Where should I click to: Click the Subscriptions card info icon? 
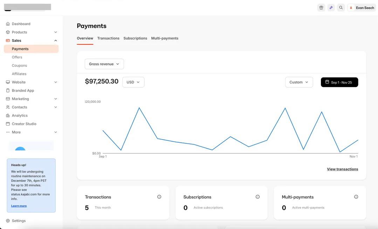[257, 197]
